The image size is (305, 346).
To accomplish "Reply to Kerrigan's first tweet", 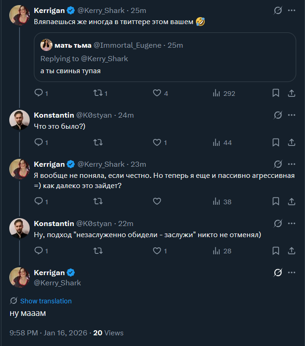I will tap(39, 93).
